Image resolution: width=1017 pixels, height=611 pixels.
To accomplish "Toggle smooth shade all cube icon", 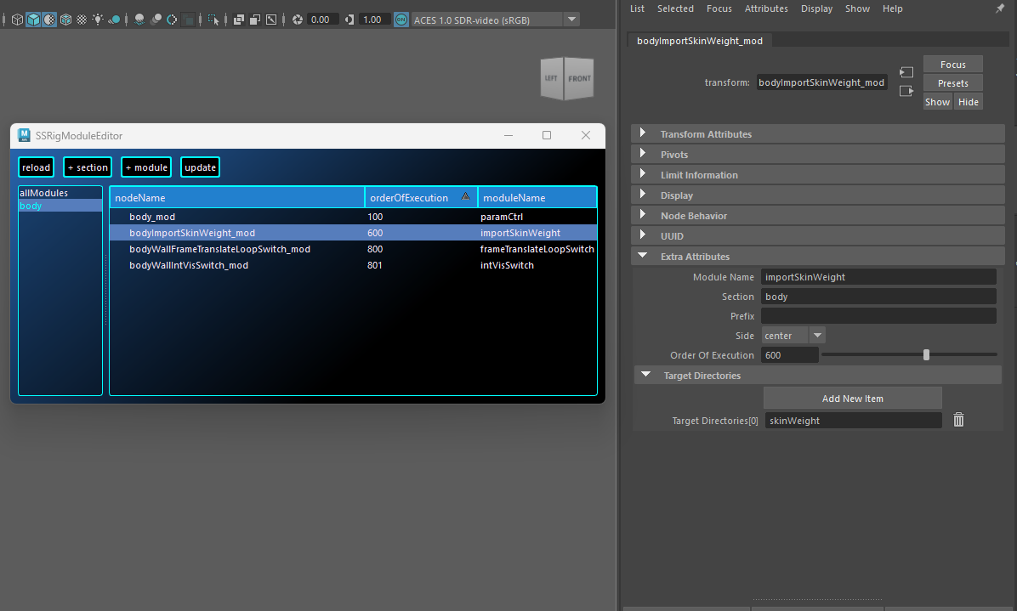I will (33, 19).
